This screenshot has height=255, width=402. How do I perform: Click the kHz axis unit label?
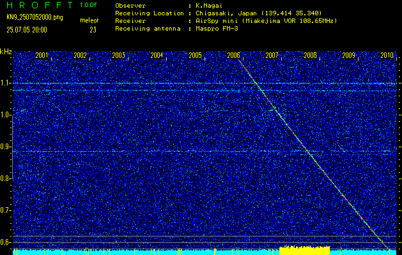click(x=6, y=52)
